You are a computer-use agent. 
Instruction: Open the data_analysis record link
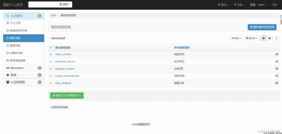tap(63, 83)
